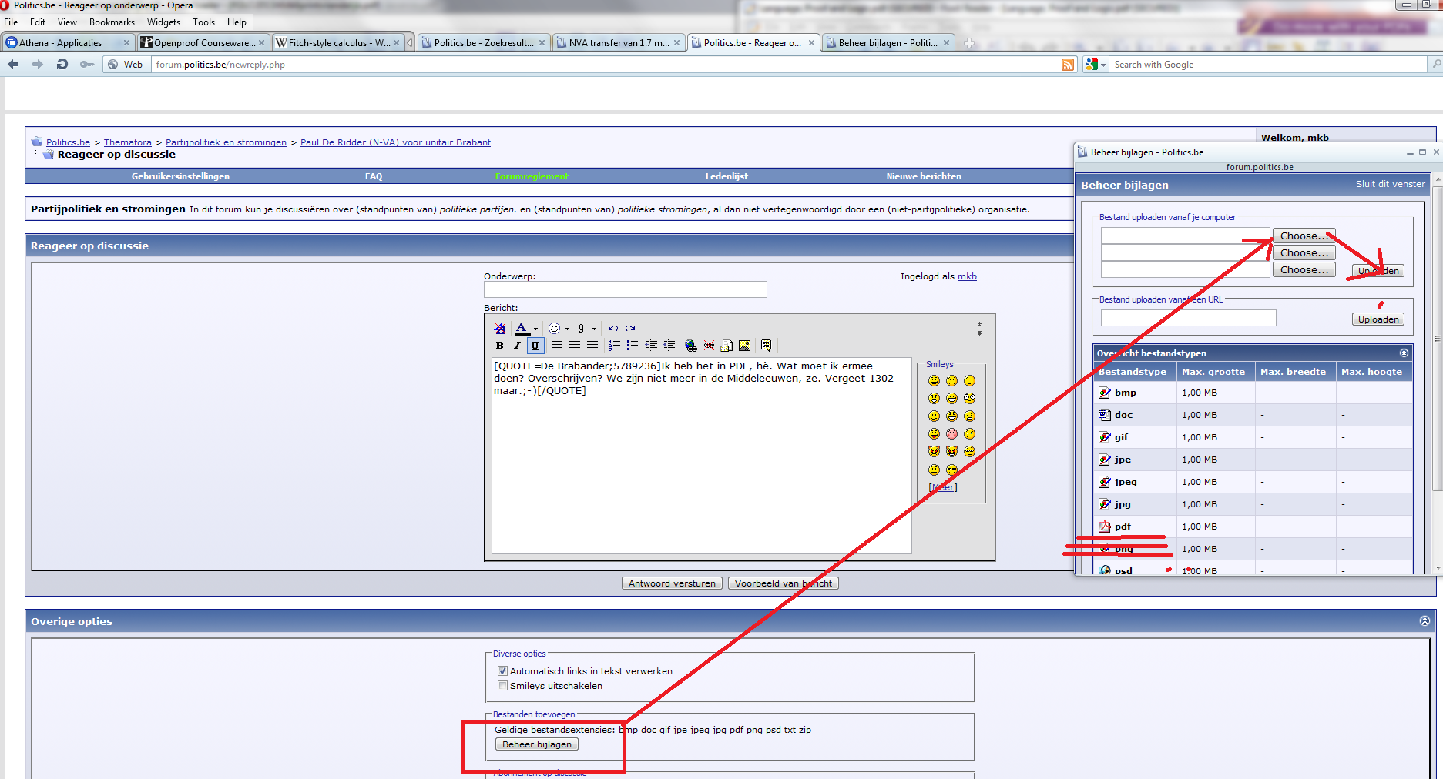
Task: Open the 'mkb' user profile link
Action: 967,276
